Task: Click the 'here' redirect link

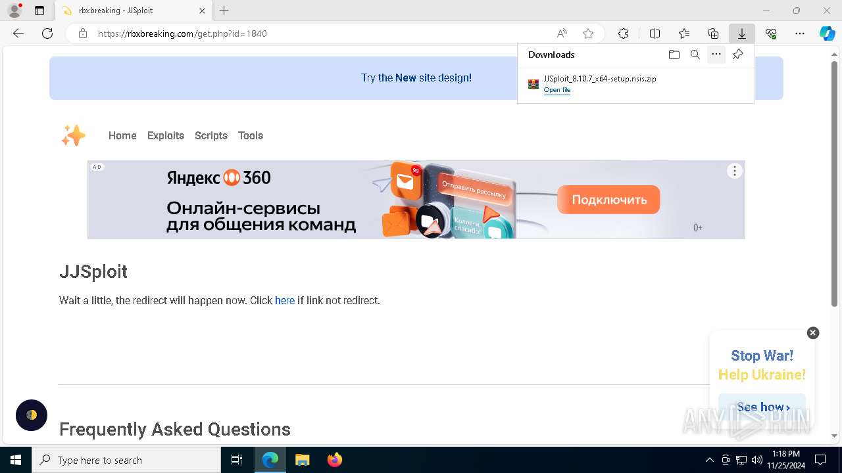Action: coord(285,300)
